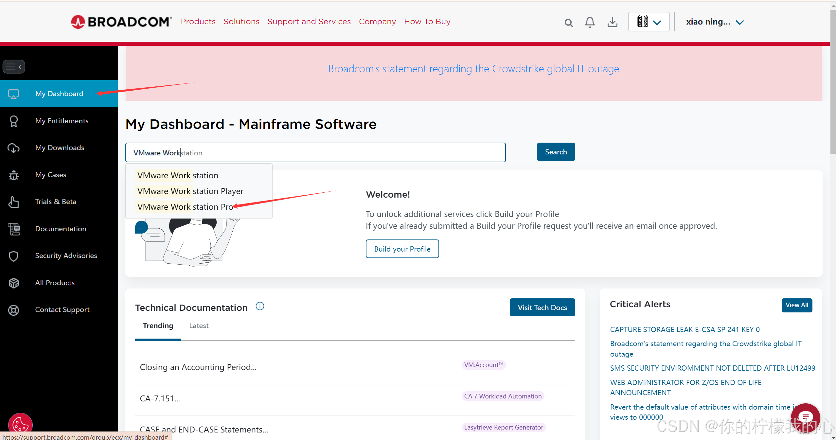Click the Visit Tech Docs button
836x440 pixels.
point(543,308)
